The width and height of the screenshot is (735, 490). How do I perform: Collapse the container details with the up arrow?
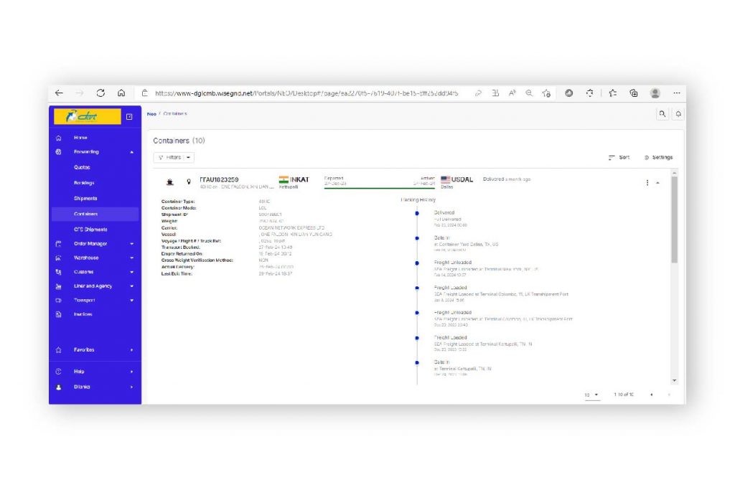(657, 183)
